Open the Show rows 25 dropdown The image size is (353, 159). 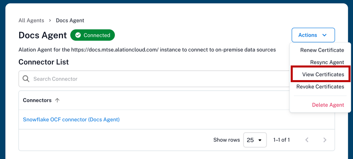255,140
